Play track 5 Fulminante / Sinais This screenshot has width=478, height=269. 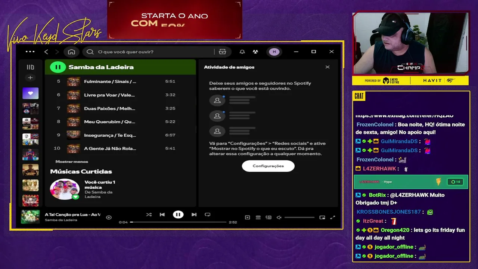pyautogui.click(x=121, y=81)
